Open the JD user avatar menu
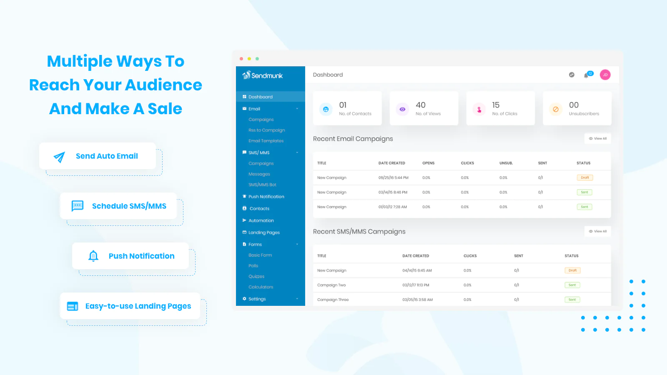The width and height of the screenshot is (667, 375). tap(605, 75)
